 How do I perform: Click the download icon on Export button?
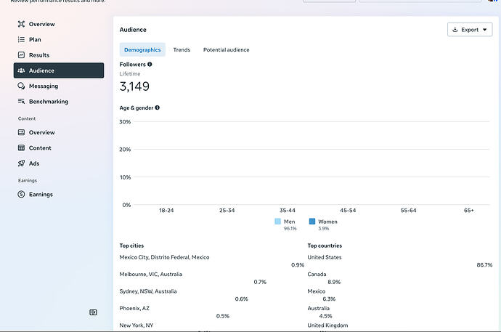pyautogui.click(x=455, y=30)
